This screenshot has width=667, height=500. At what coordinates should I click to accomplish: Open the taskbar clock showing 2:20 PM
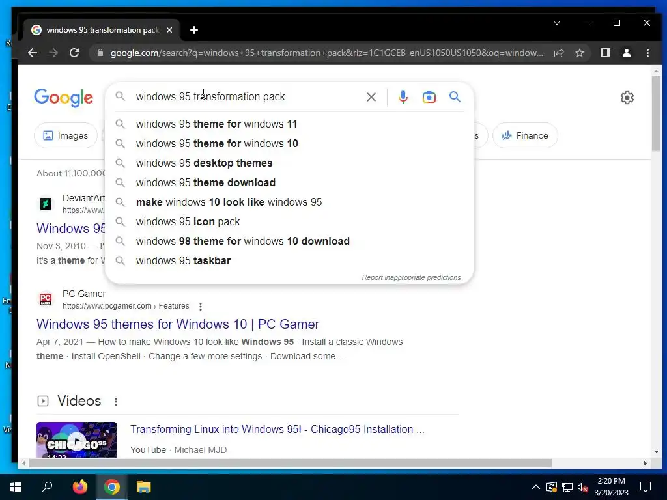pyautogui.click(x=611, y=487)
